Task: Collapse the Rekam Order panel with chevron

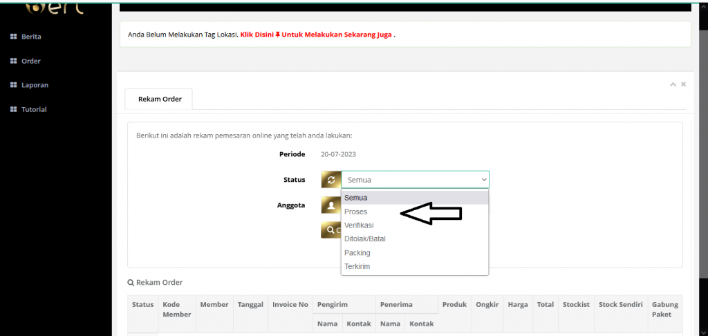Action: (673, 84)
